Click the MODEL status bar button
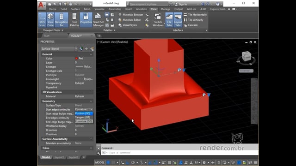296x166 pixels. [x=100, y=162]
